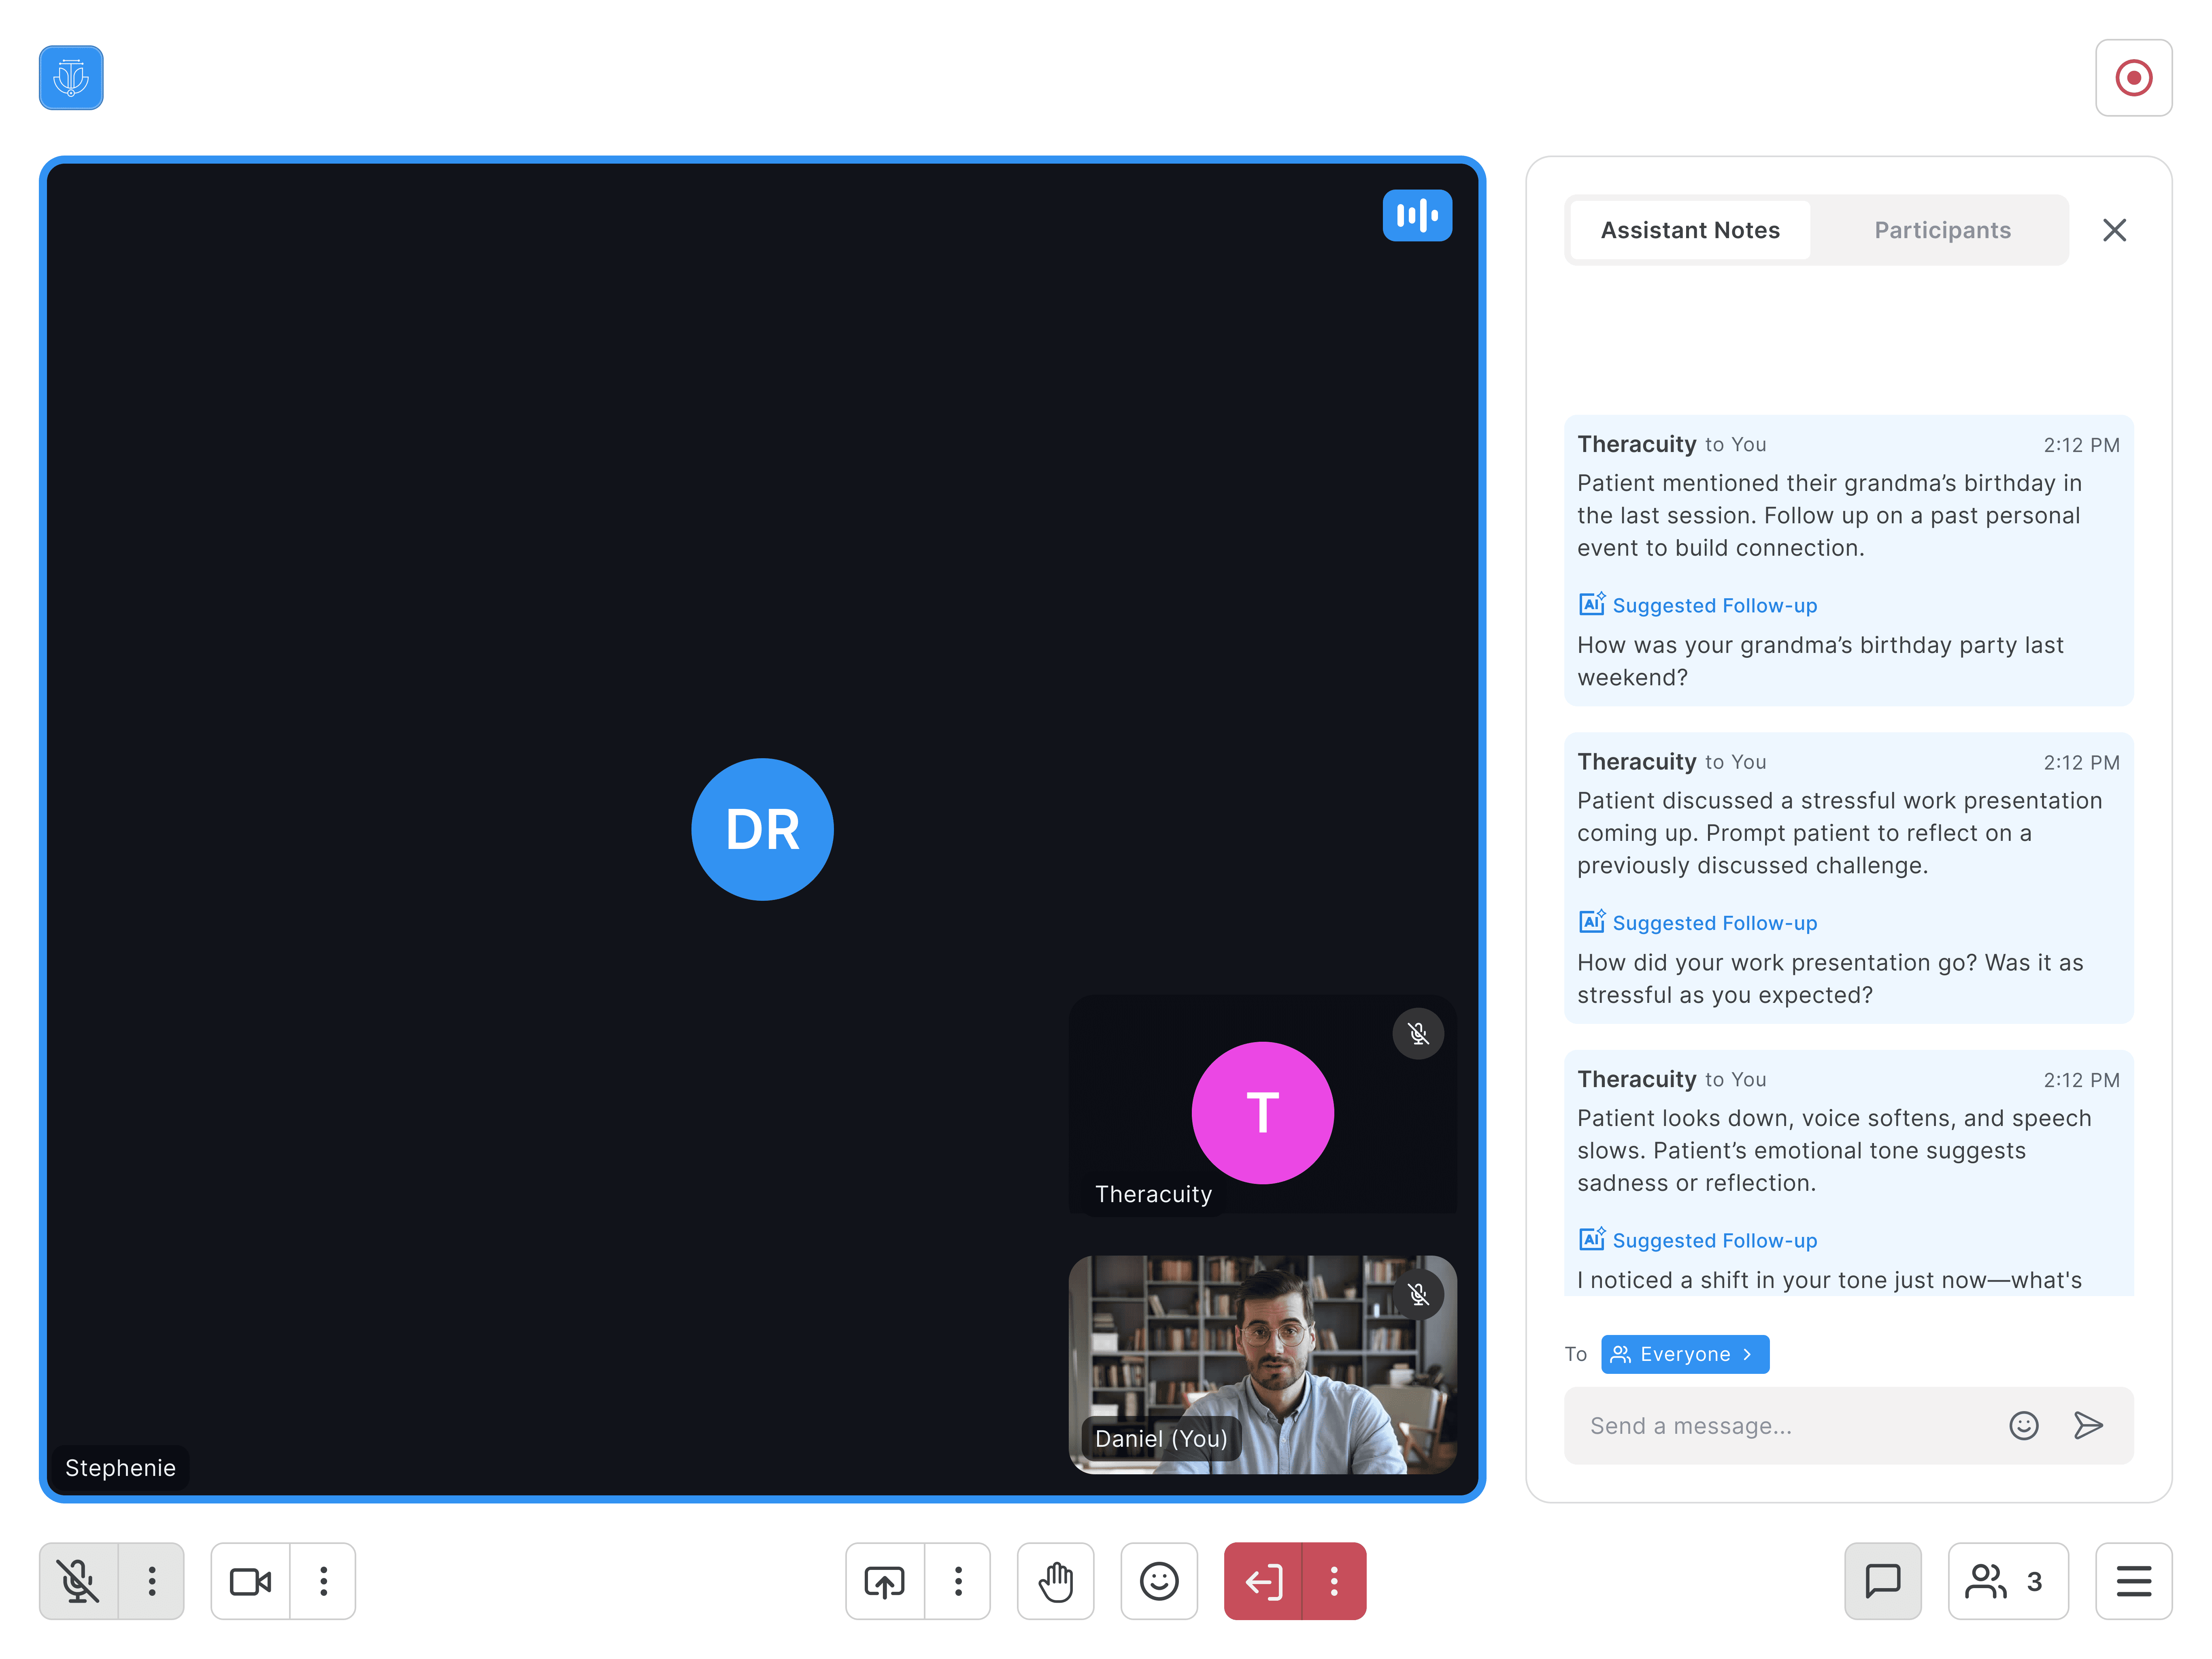Open emoji picker in message field
The height and width of the screenshot is (1659, 2212).
[x=2023, y=1425]
